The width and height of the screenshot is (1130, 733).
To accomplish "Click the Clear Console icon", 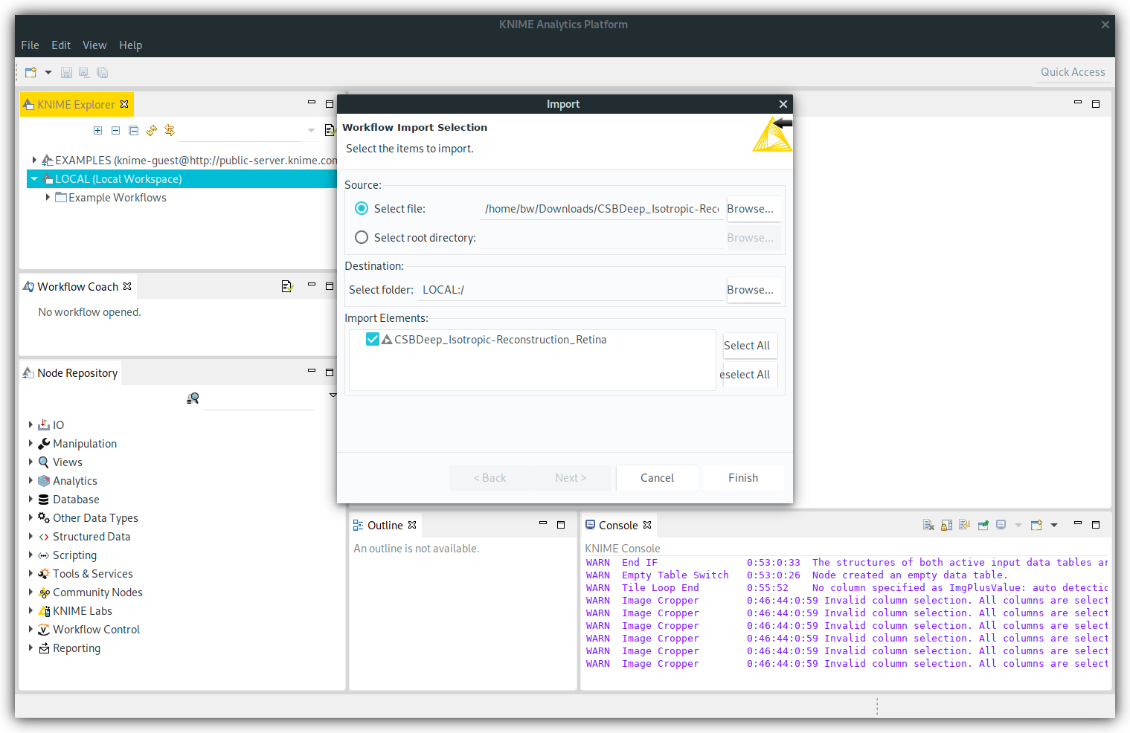I will [928, 526].
